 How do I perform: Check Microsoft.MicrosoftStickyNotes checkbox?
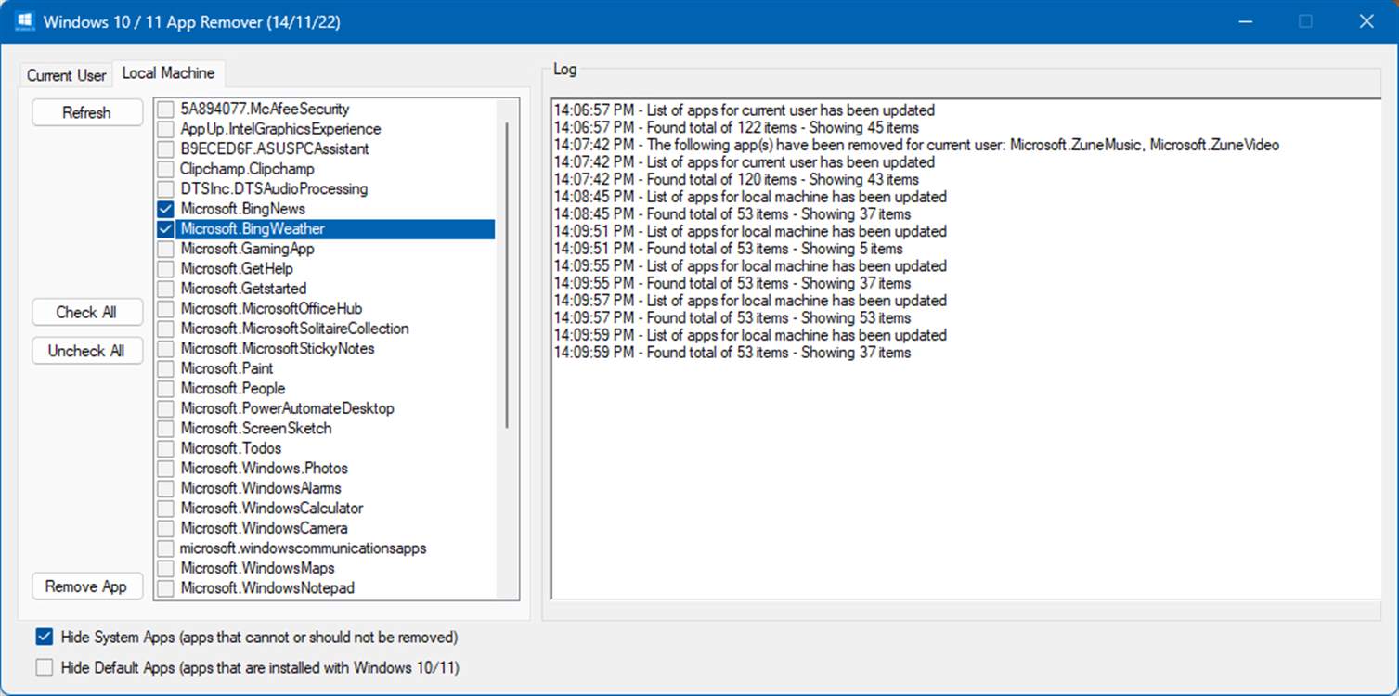click(165, 348)
